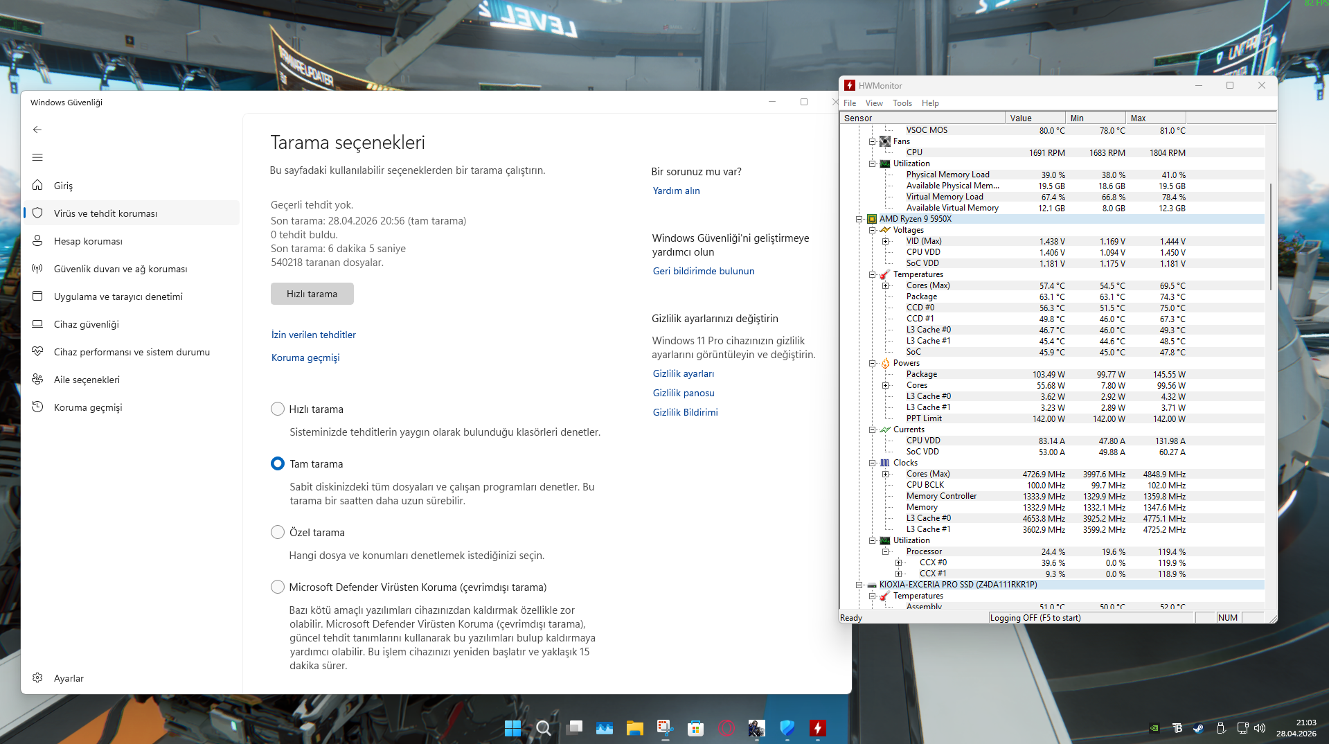Collapse the Processor utilization row
Screen dimensions: 1329x744
885,551
